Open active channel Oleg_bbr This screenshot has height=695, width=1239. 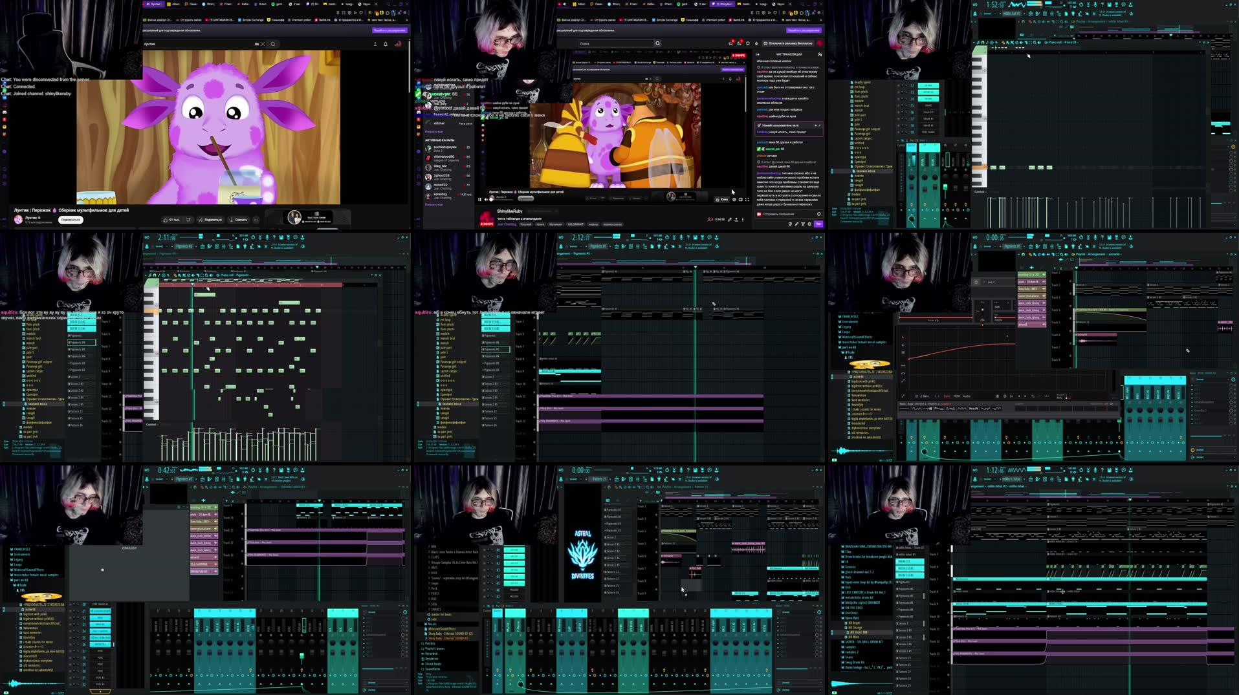click(447, 167)
